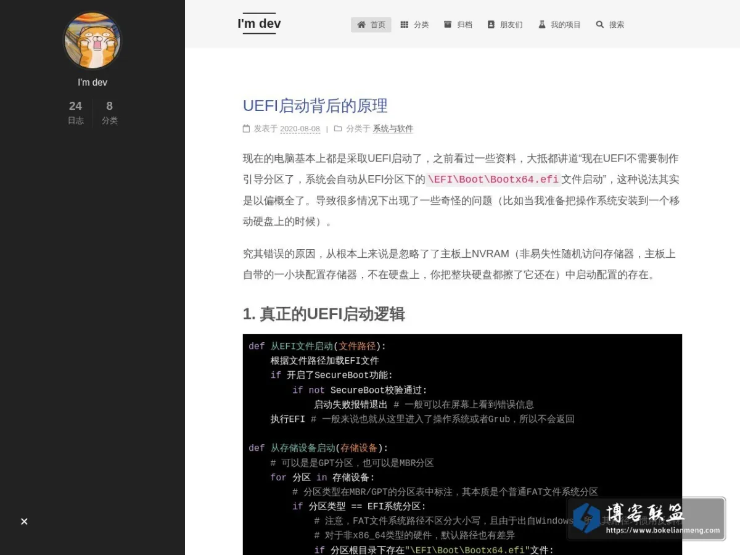Click the 1. 真正的UEFI启动逻辑 heading

[x=324, y=314]
